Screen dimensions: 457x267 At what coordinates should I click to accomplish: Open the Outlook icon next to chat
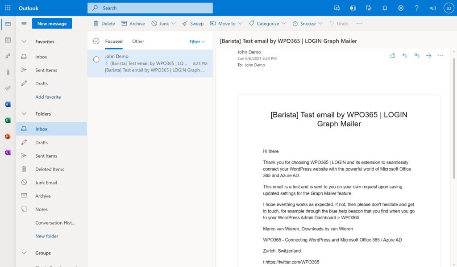coord(353,8)
